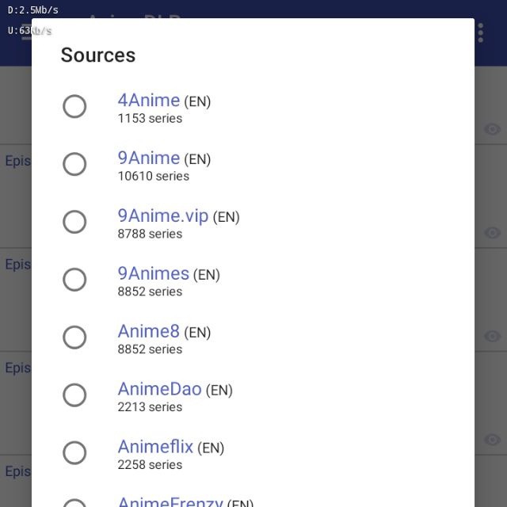Select the Animeflix radio button
Image resolution: width=507 pixels, height=507 pixels.
pos(74,452)
